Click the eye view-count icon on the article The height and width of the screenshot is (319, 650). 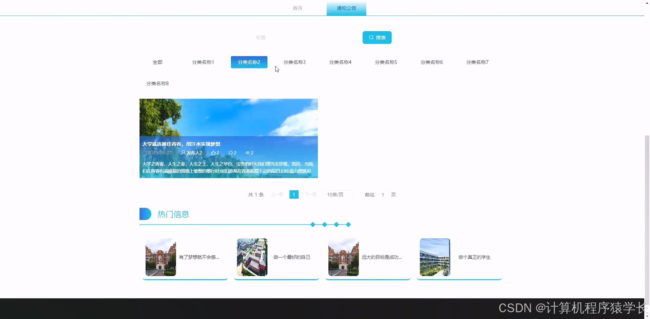coord(248,152)
